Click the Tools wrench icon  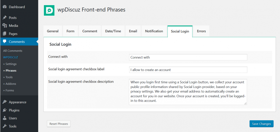[5, 126]
